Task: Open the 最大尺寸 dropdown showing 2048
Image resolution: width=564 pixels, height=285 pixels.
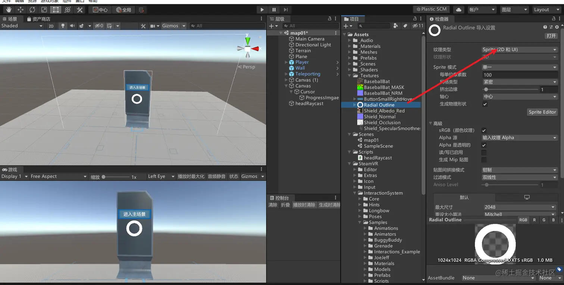Action: click(x=520, y=207)
